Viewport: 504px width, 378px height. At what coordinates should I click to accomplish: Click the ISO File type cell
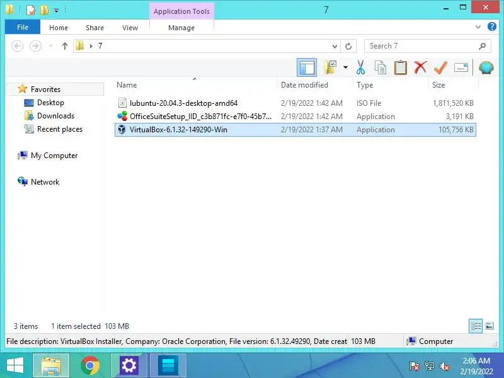(369, 103)
